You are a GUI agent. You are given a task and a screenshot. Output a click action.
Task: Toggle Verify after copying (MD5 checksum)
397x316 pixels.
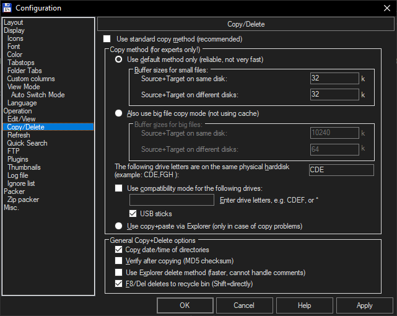(x=119, y=261)
